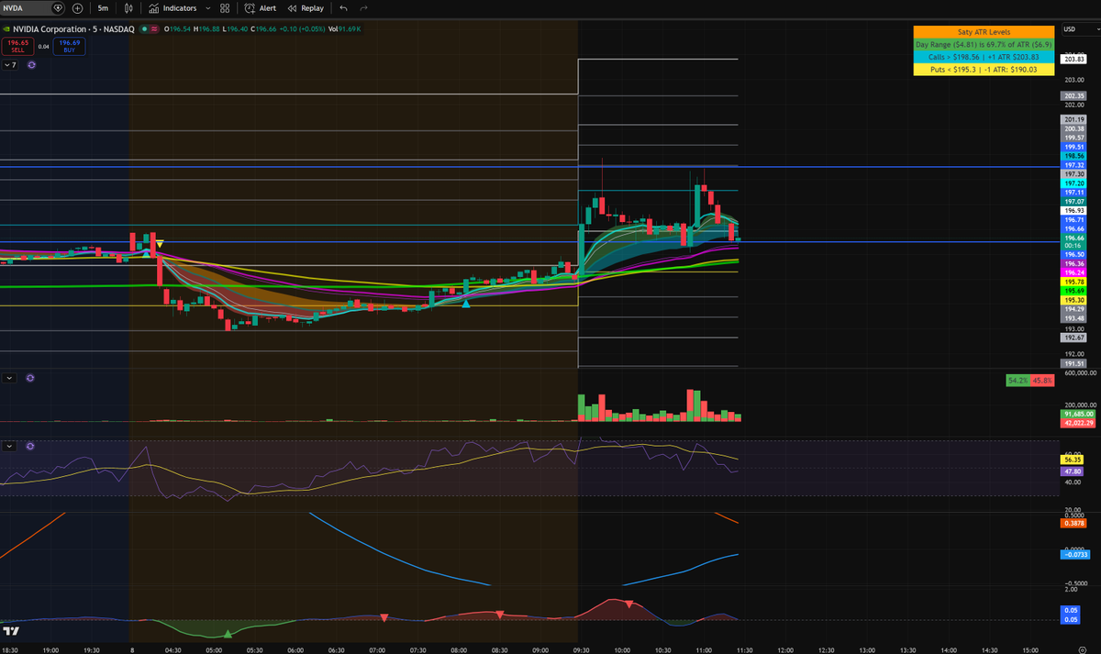Click the blue -0.0733 indicator value

[1074, 555]
